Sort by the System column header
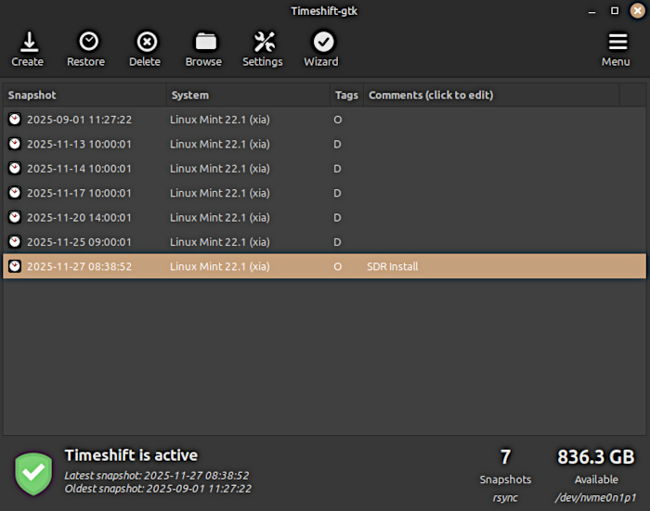The width and height of the screenshot is (650, 511). click(x=247, y=95)
